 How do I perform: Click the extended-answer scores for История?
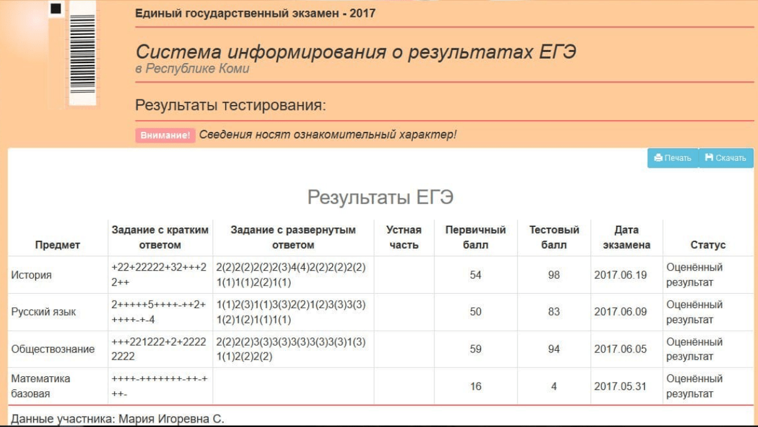pyautogui.click(x=291, y=275)
